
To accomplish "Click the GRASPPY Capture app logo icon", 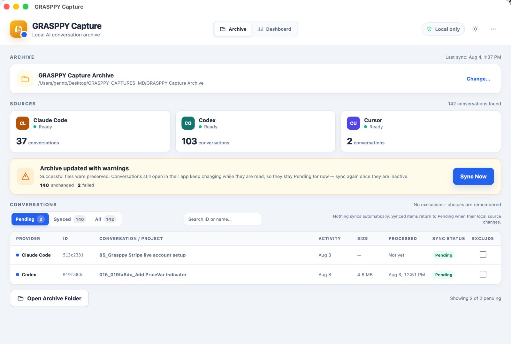I will coord(19,29).
